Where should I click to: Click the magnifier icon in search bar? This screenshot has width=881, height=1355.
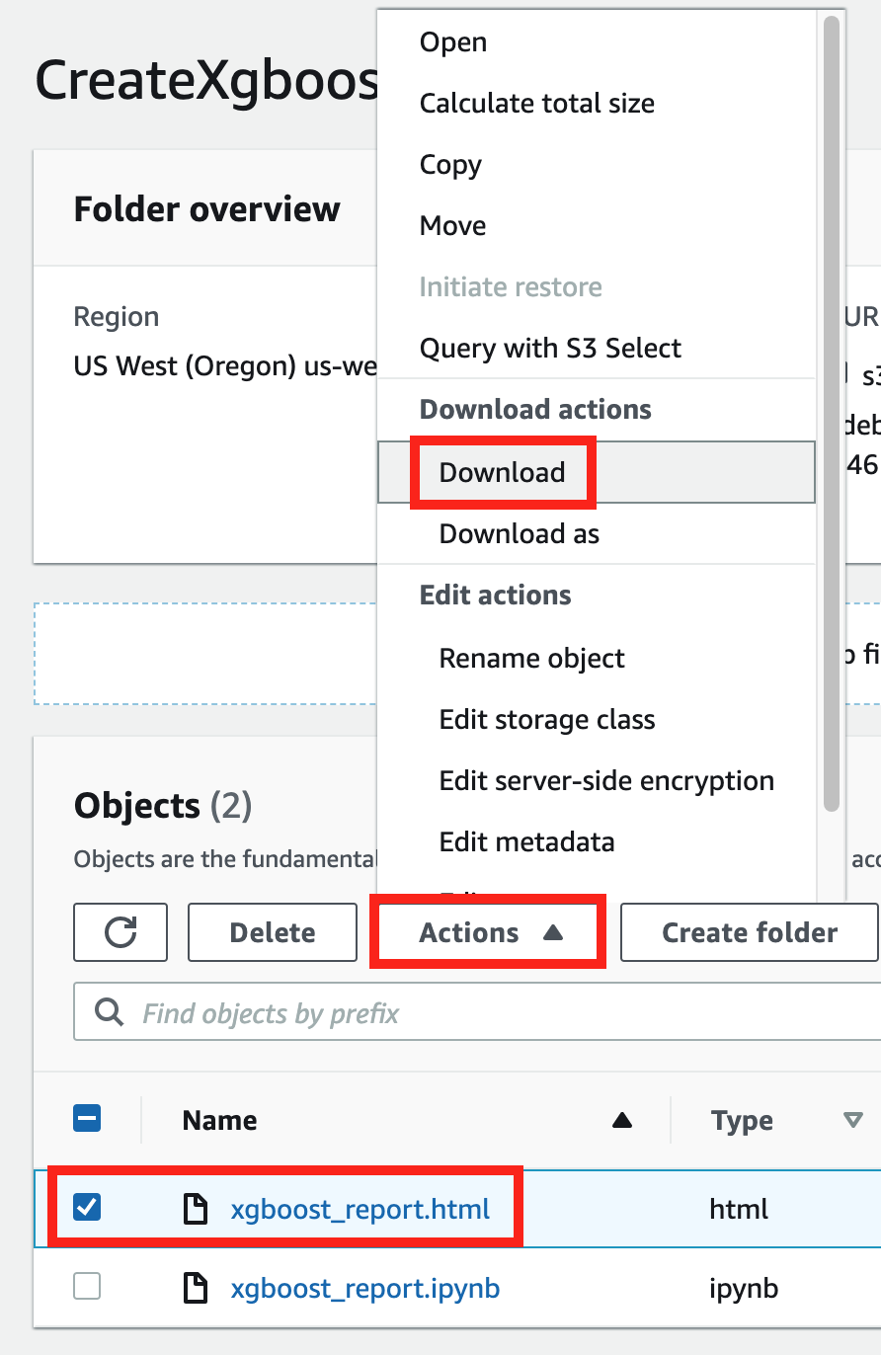pyautogui.click(x=109, y=1011)
